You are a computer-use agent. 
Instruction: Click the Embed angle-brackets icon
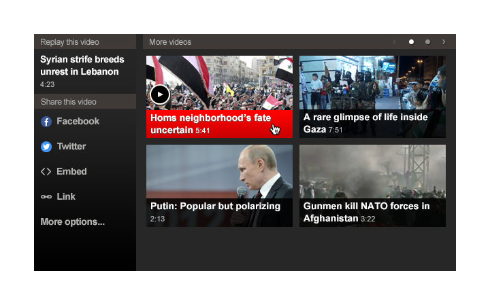tap(46, 172)
